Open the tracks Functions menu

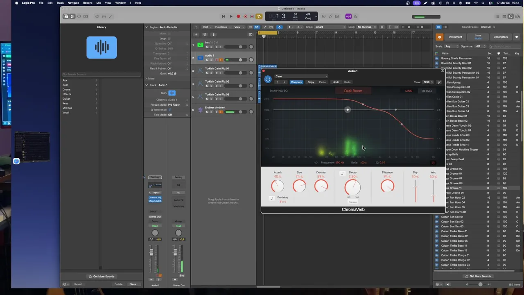[x=222, y=27]
